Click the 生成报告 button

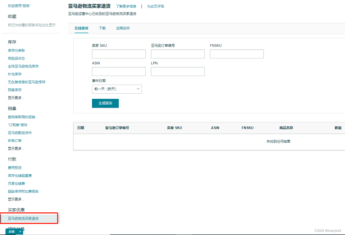pyautogui.click(x=105, y=103)
